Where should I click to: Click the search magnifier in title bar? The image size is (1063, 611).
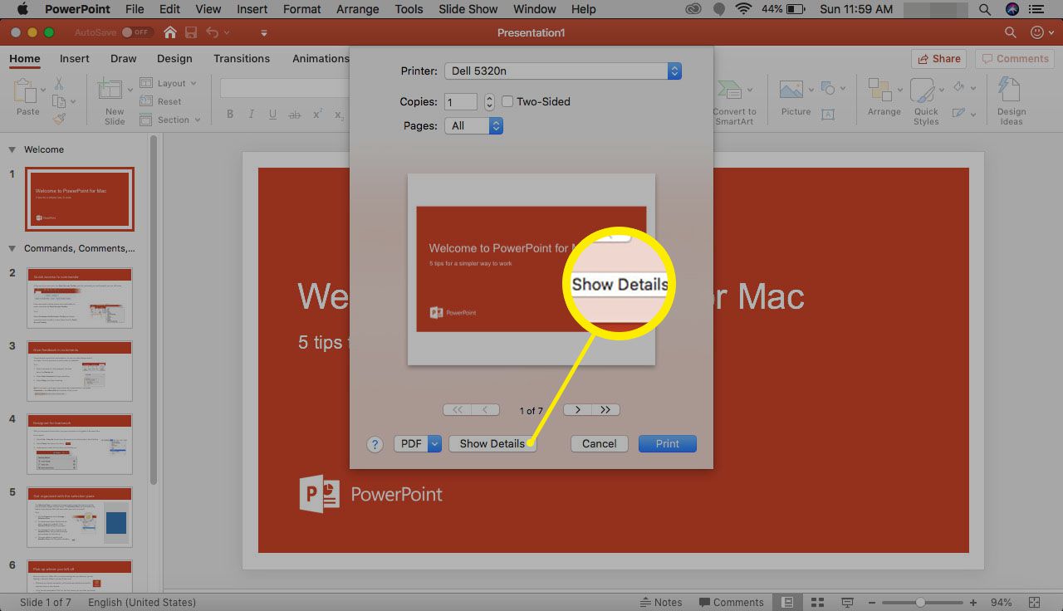(1010, 32)
